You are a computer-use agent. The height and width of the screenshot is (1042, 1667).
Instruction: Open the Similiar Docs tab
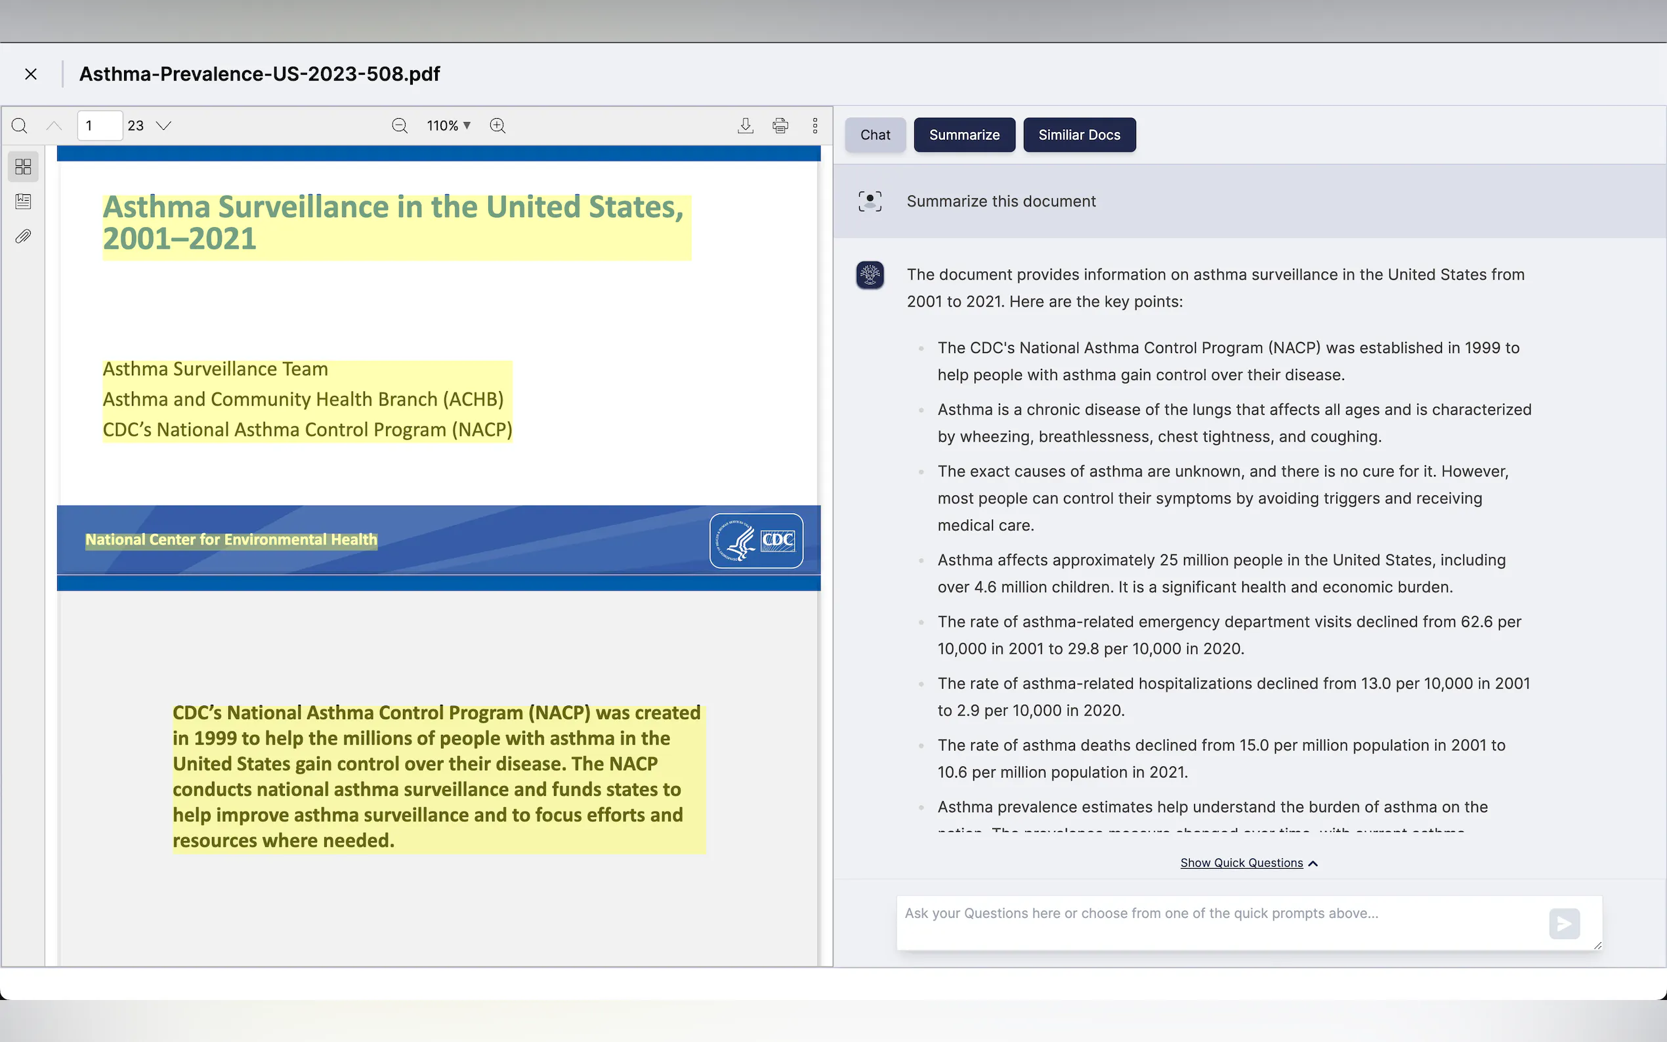(1078, 135)
